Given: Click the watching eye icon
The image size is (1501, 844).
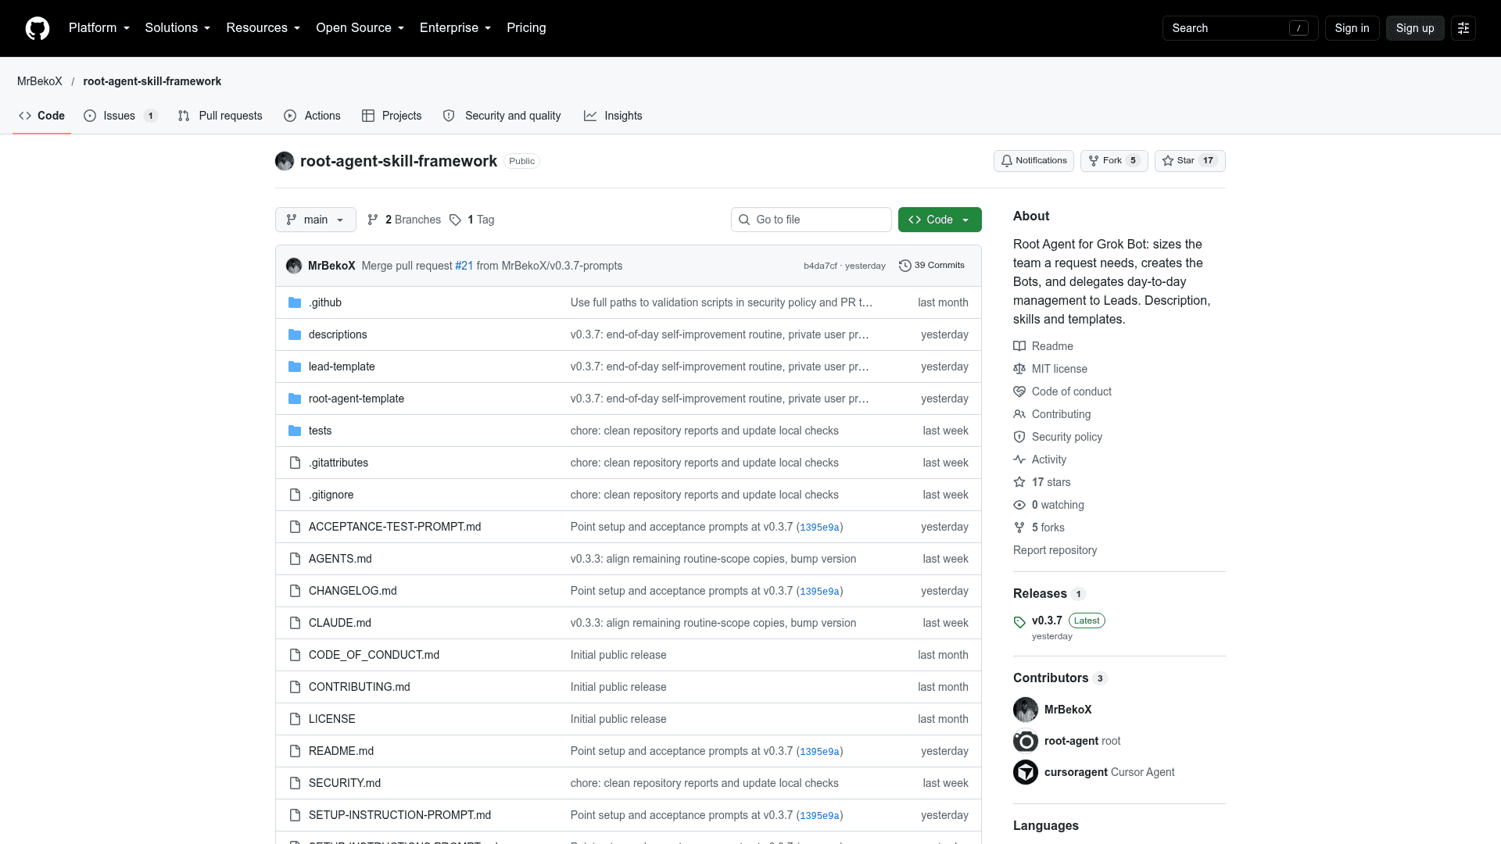Looking at the screenshot, I should (x=1019, y=505).
